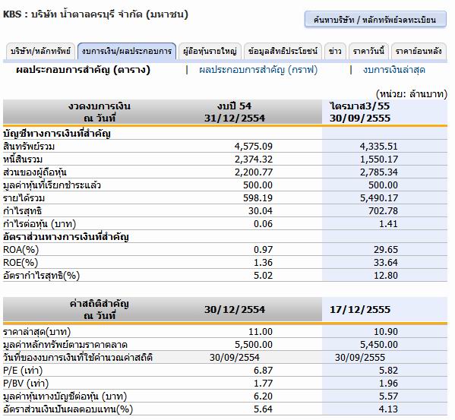This screenshot has height=420, width=455.
Task: Switch to the ราคาย้อนหลัง tab
Action: pos(419,52)
